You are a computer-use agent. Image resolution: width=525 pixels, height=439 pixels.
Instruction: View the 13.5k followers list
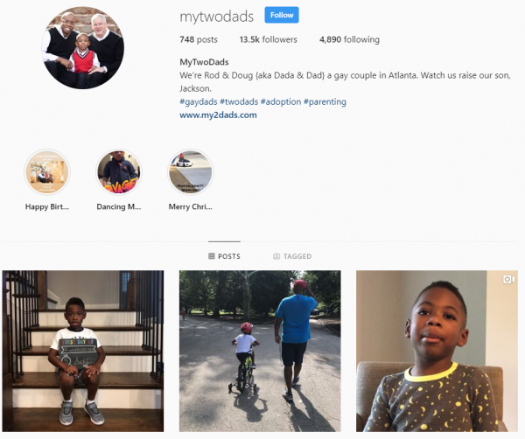tap(269, 39)
